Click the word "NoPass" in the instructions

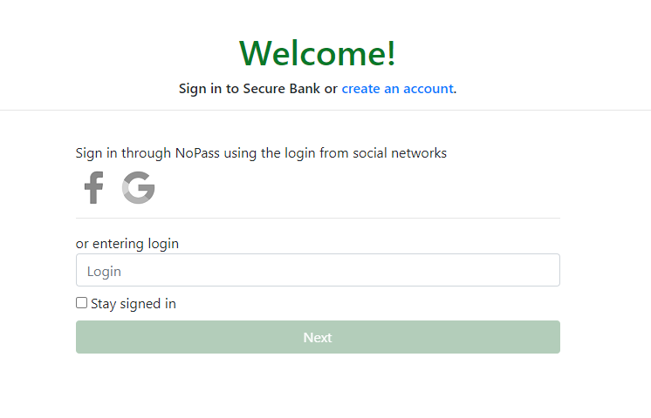[196, 153]
